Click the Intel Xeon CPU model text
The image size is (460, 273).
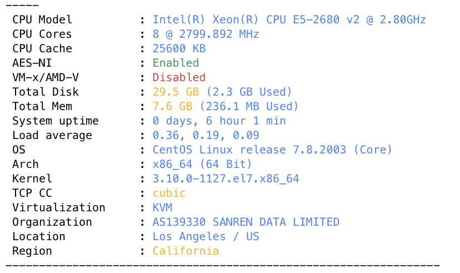pyautogui.click(x=289, y=19)
